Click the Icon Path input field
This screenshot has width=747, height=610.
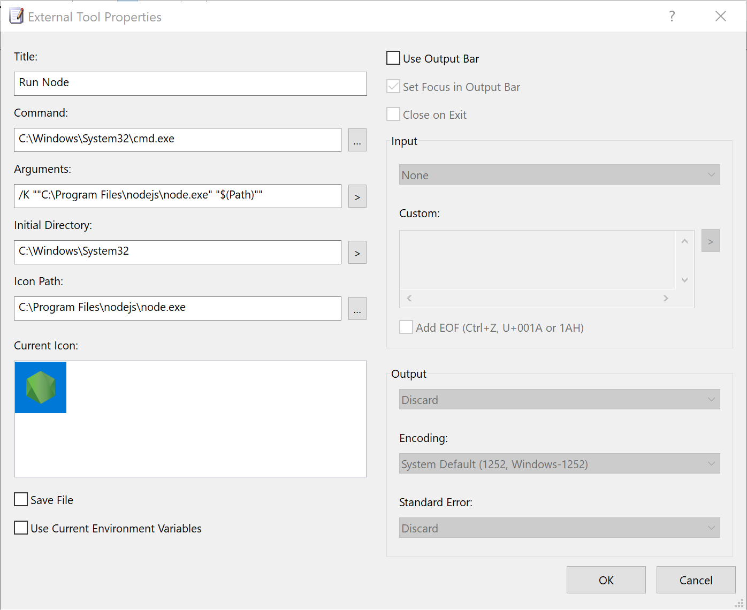click(178, 308)
